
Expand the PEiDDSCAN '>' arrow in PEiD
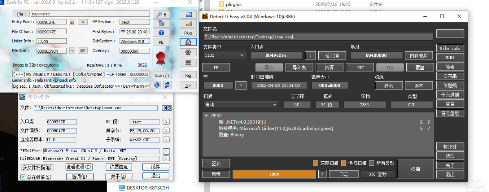tap(166, 158)
